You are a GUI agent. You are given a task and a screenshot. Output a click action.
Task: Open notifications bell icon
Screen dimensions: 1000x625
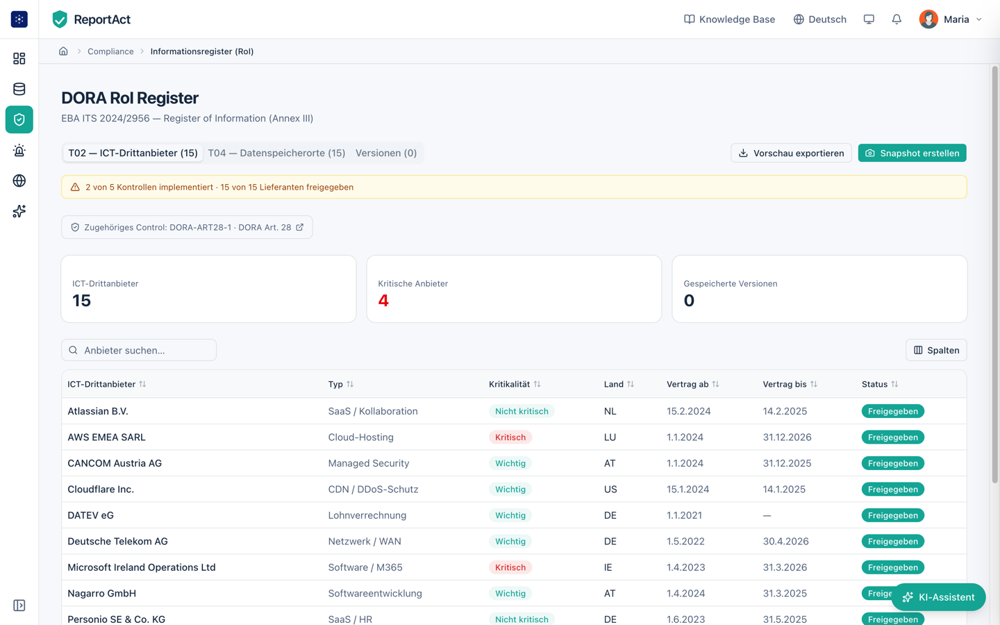897,19
